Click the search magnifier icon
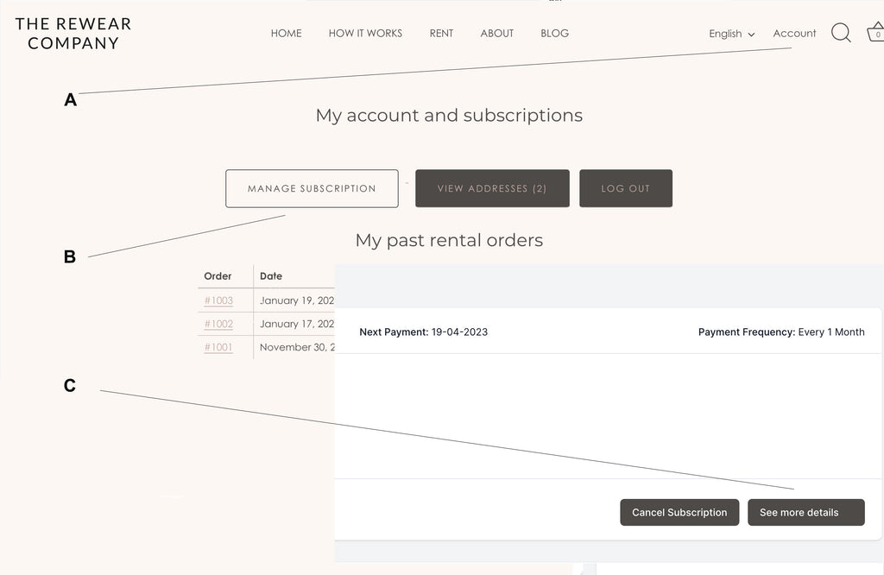This screenshot has height=575, width=884. click(841, 33)
